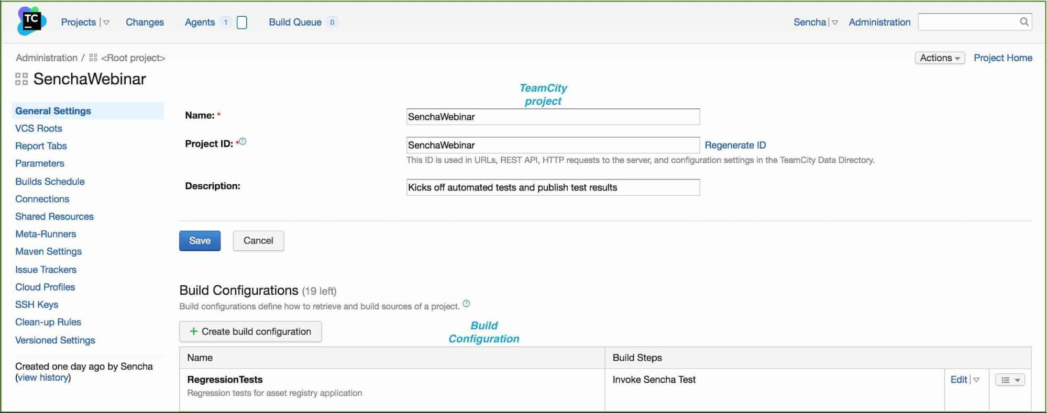Select VCS Roots in the sidebar
Viewport: 1047px width, 413px height.
(39, 128)
